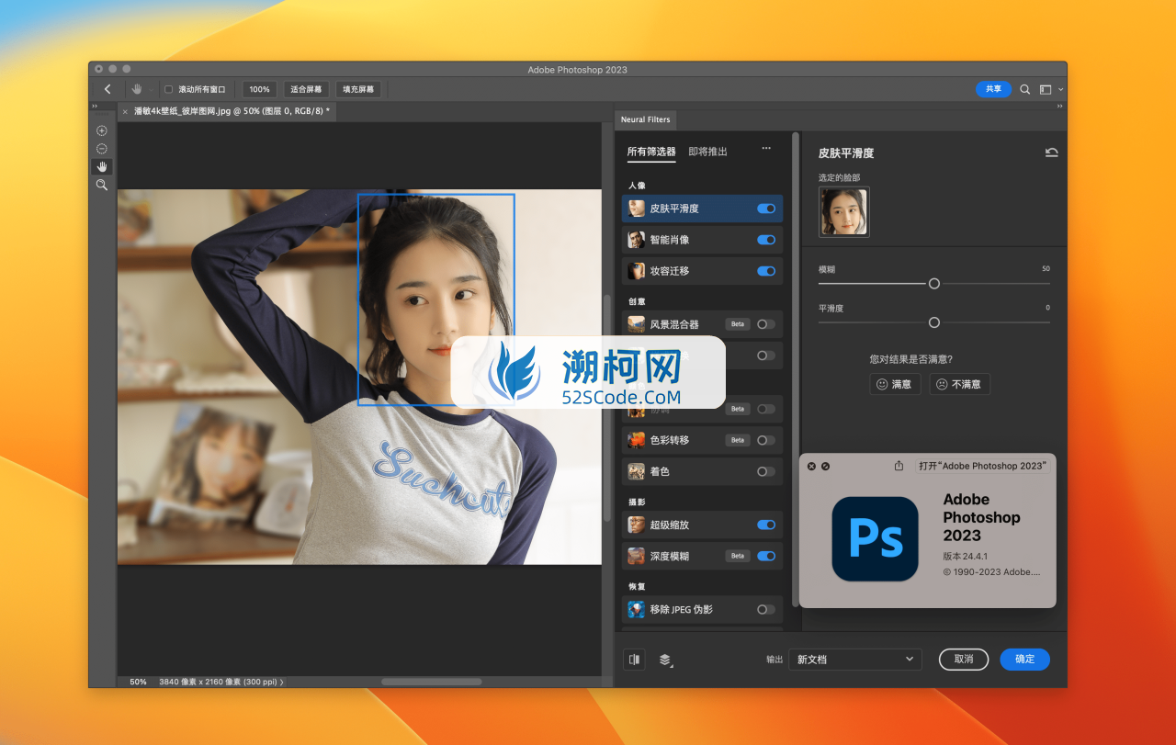Click the Photoshop Ps app icon
The image size is (1176, 745).
[x=875, y=538]
